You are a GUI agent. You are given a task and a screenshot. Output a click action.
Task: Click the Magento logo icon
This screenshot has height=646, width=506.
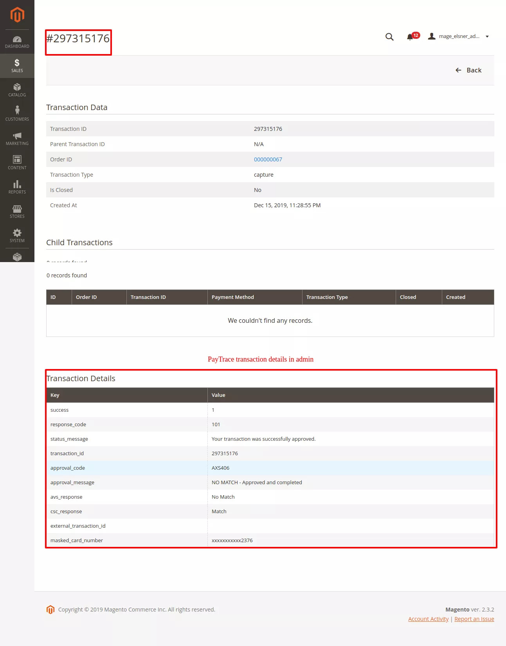click(17, 15)
